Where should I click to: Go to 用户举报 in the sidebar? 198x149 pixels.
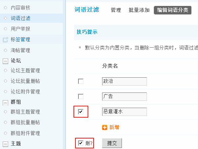click(x=20, y=29)
